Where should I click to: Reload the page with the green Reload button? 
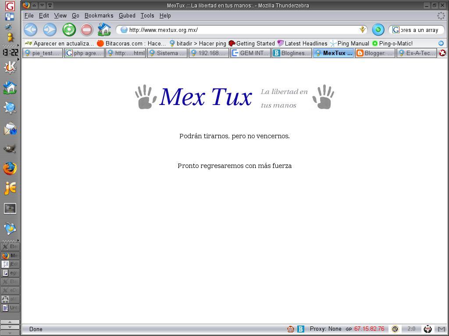click(69, 30)
